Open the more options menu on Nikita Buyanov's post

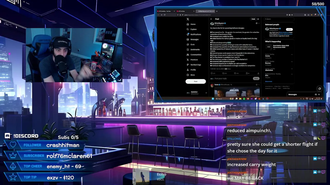click(259, 23)
